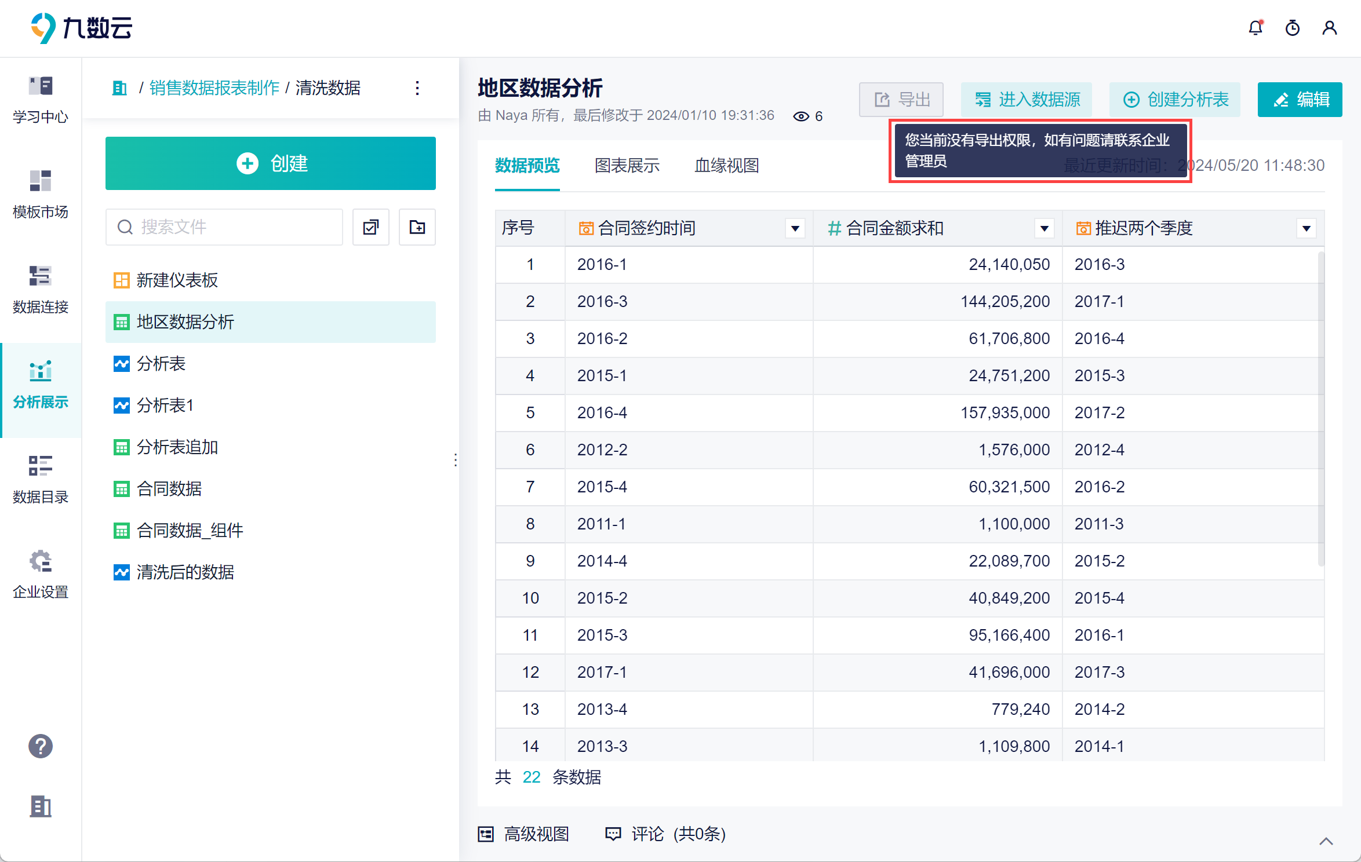Switch to the 图表展示 tab
1361x862 pixels.
627,166
